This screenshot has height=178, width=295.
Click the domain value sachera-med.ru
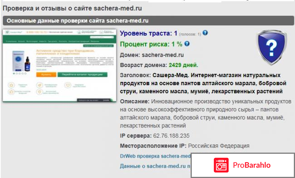click(x=163, y=55)
